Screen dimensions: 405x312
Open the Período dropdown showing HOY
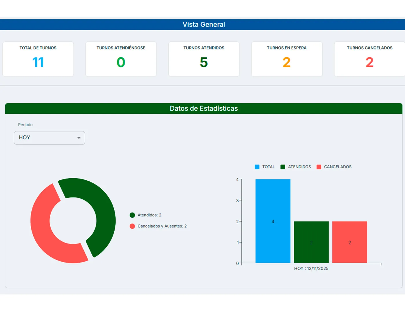pos(49,138)
